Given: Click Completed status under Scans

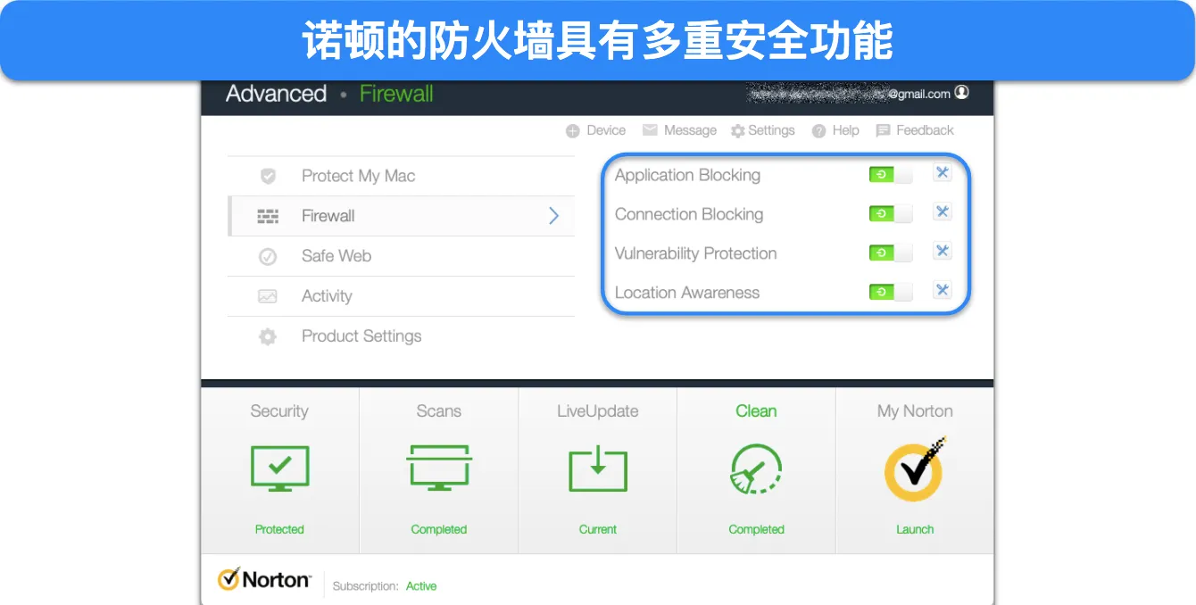Looking at the screenshot, I should [x=438, y=529].
